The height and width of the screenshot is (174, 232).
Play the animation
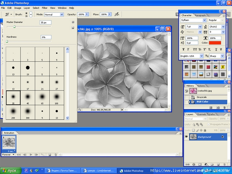(31, 155)
